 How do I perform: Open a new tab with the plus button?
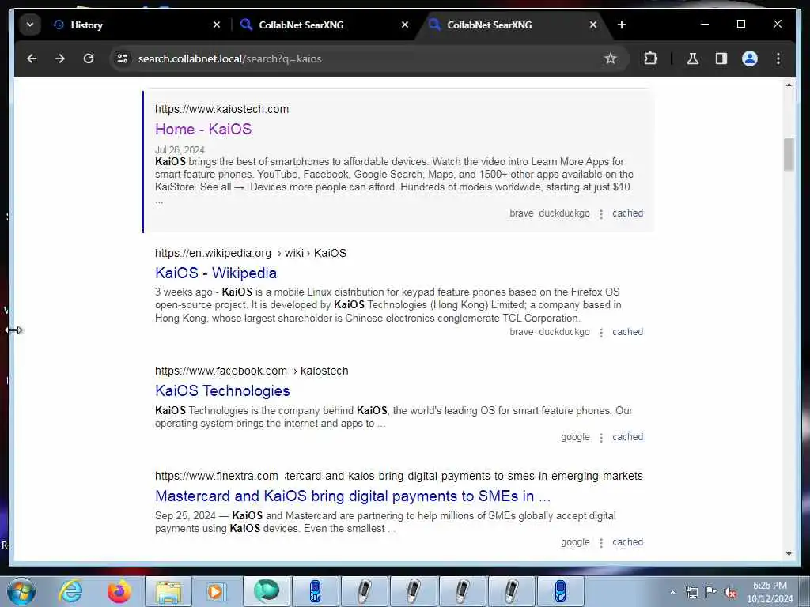(x=622, y=25)
